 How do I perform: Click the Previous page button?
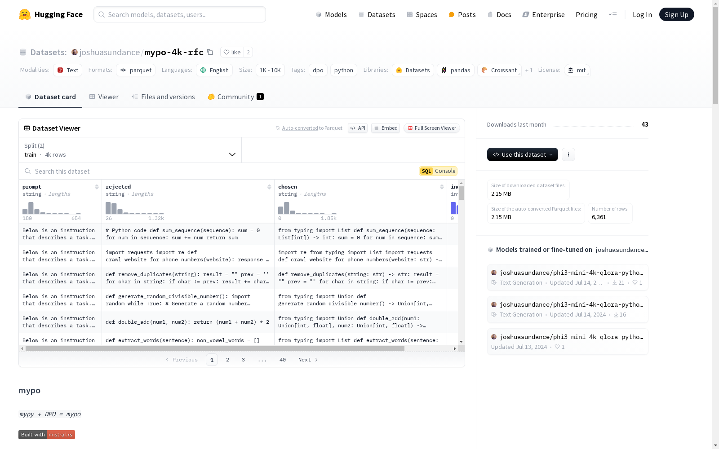coord(182,360)
